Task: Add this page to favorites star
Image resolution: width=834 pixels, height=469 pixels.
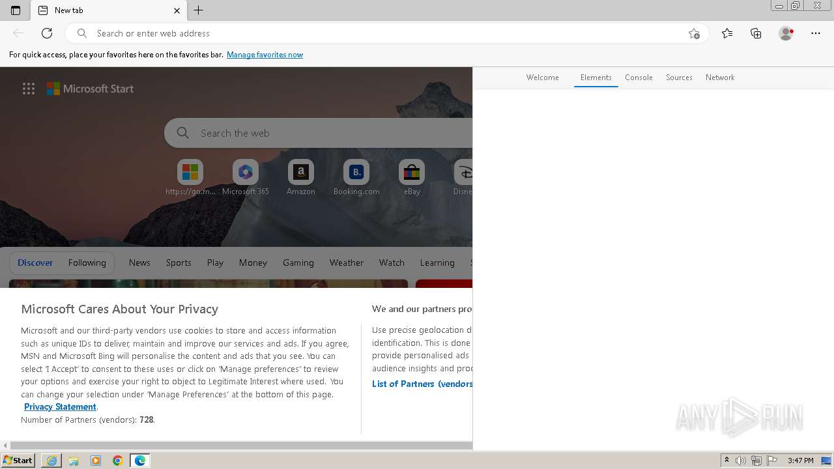Action: (x=694, y=33)
